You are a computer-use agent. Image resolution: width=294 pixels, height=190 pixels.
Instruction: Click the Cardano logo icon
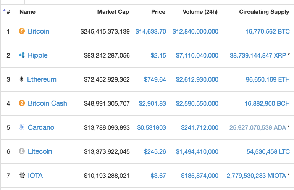point(22,127)
